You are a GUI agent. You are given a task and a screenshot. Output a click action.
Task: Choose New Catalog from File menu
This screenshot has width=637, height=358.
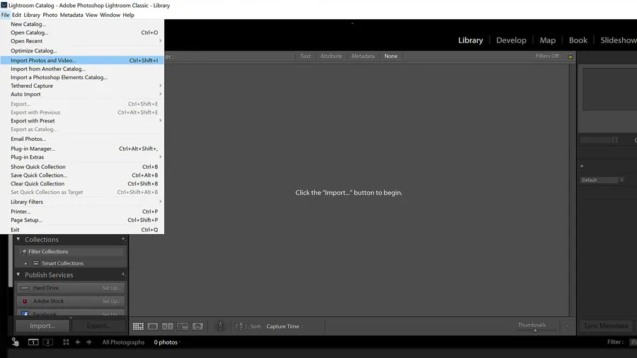click(82, 24)
